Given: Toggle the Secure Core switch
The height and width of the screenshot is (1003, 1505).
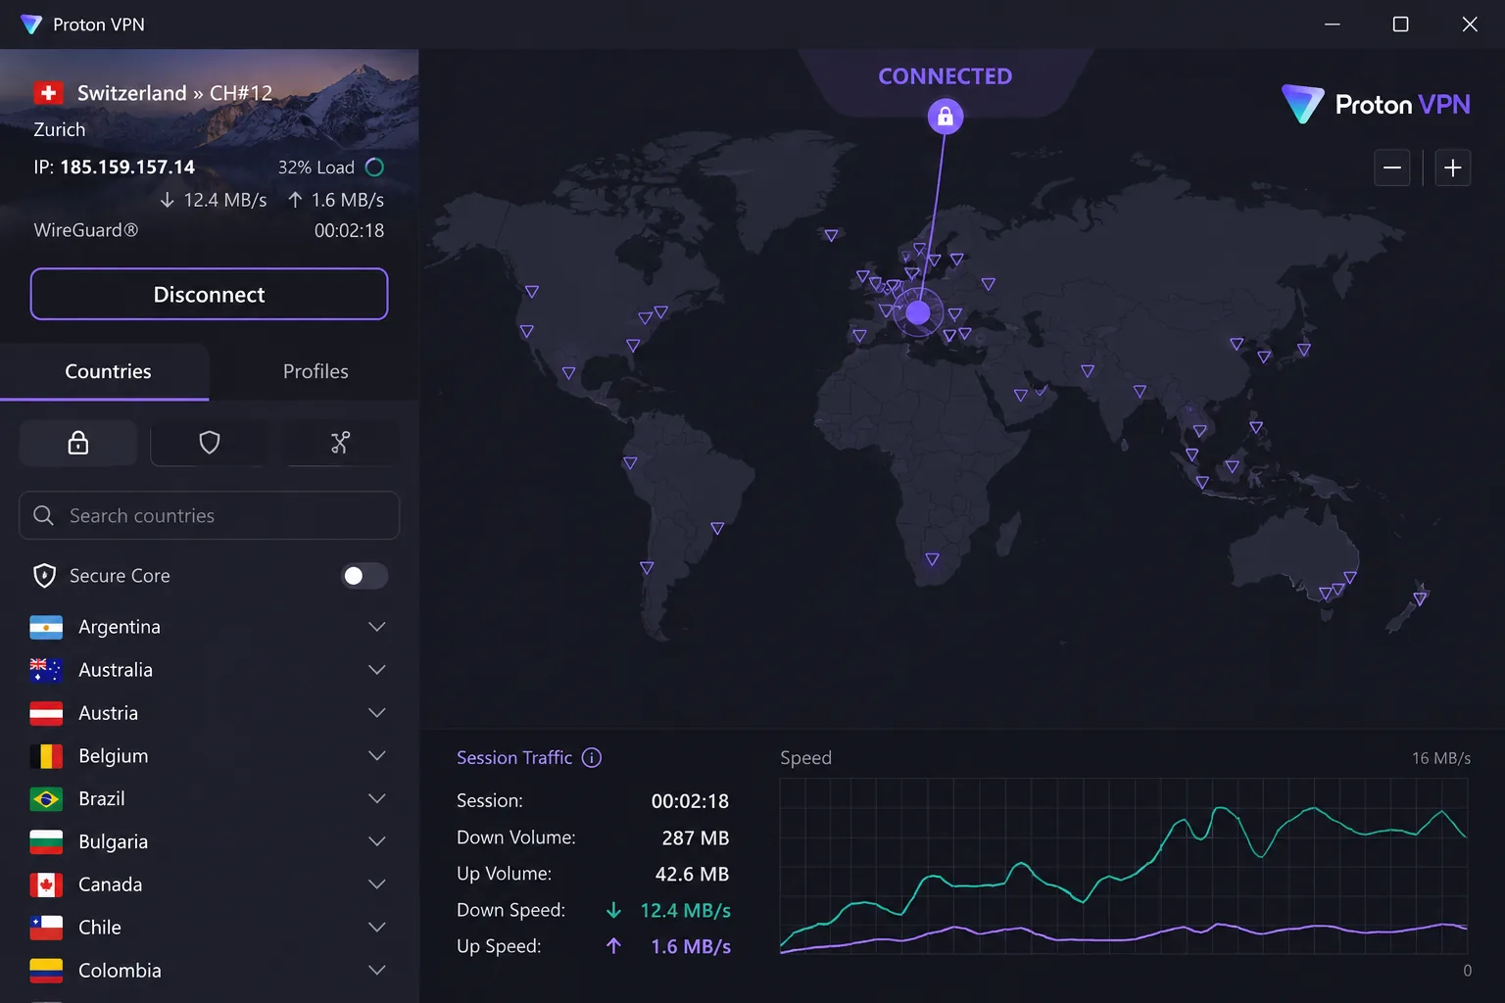Looking at the screenshot, I should [364, 576].
